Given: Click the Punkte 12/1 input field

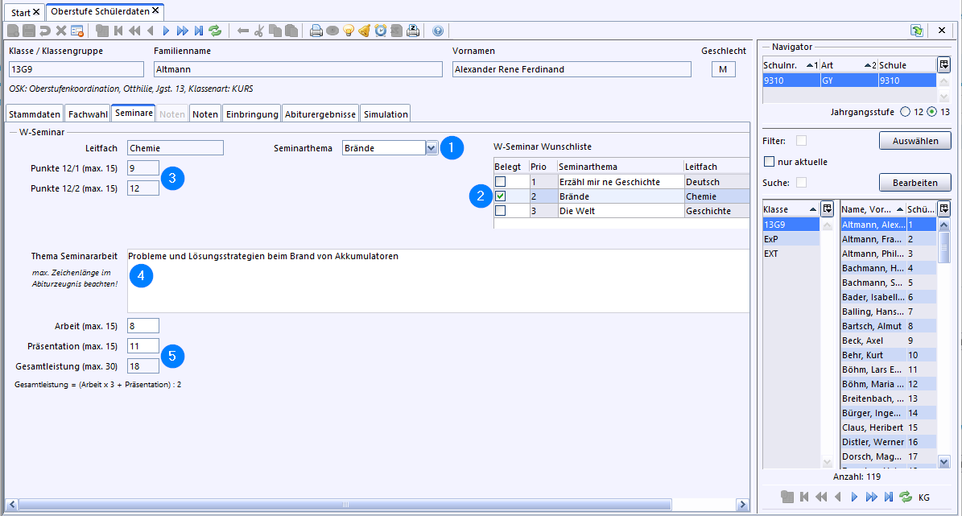Looking at the screenshot, I should click(x=143, y=168).
